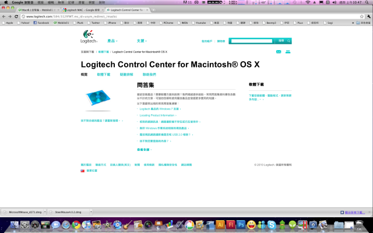Viewport: 373px width, 233px height.
Task: Select the 疑難排解 page tab
Action: (x=126, y=75)
